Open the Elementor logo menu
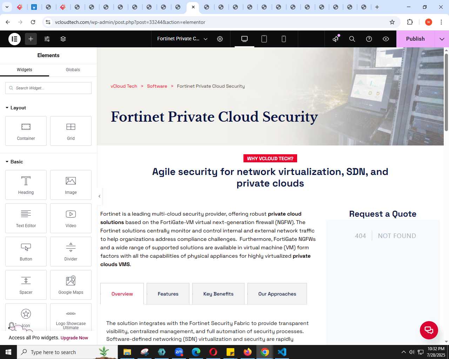The image size is (449, 359). coord(14,39)
